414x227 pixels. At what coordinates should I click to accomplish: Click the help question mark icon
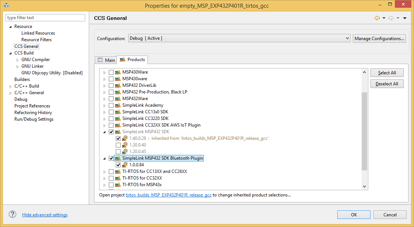coord(13,214)
